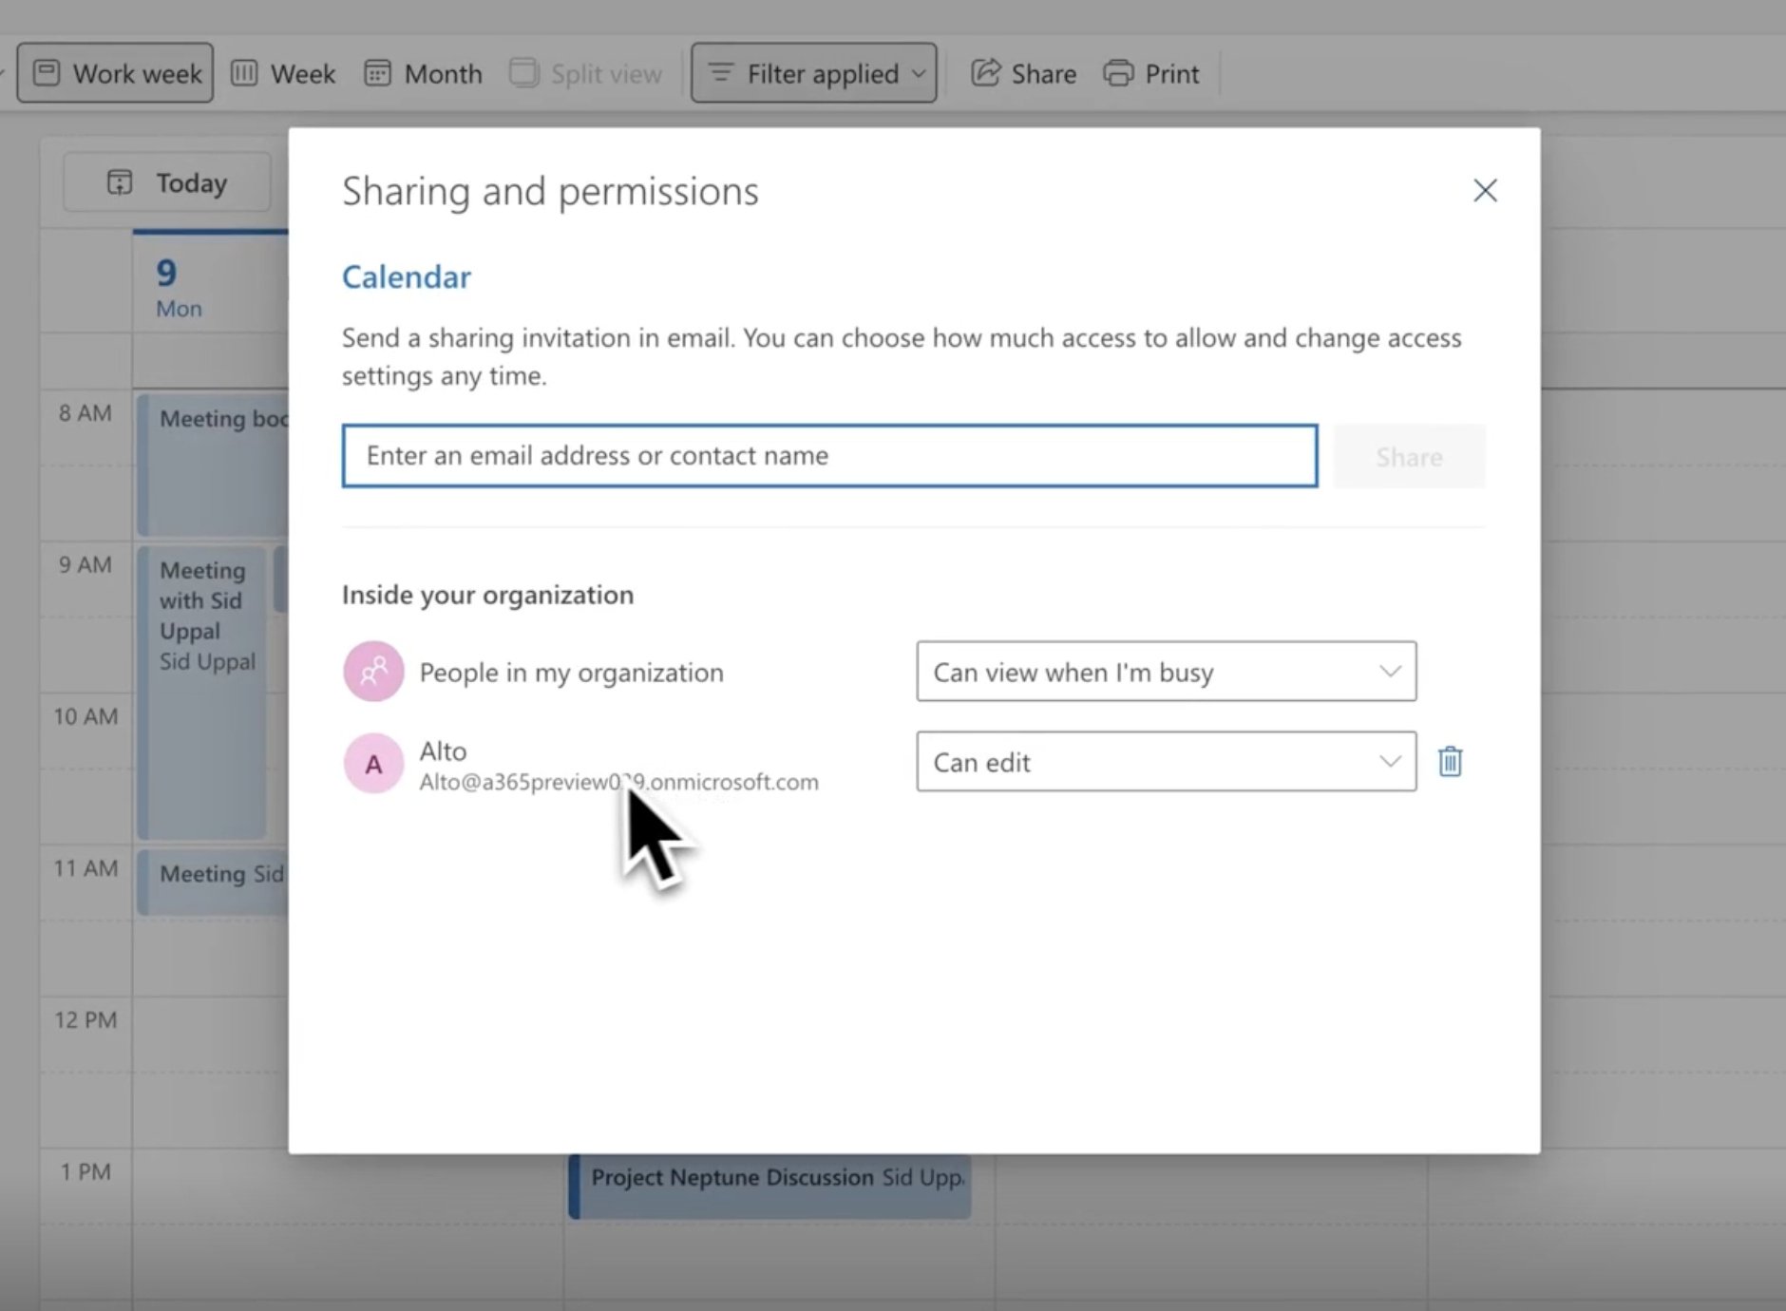Screen dimensions: 1786x1311
Task: Click Alto's pink avatar icon
Action: (x=373, y=763)
